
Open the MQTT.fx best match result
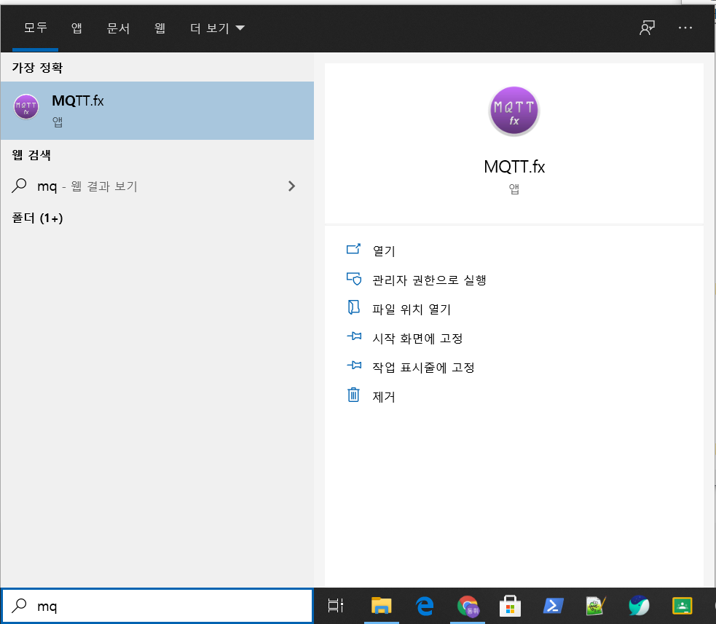pyautogui.click(x=157, y=110)
